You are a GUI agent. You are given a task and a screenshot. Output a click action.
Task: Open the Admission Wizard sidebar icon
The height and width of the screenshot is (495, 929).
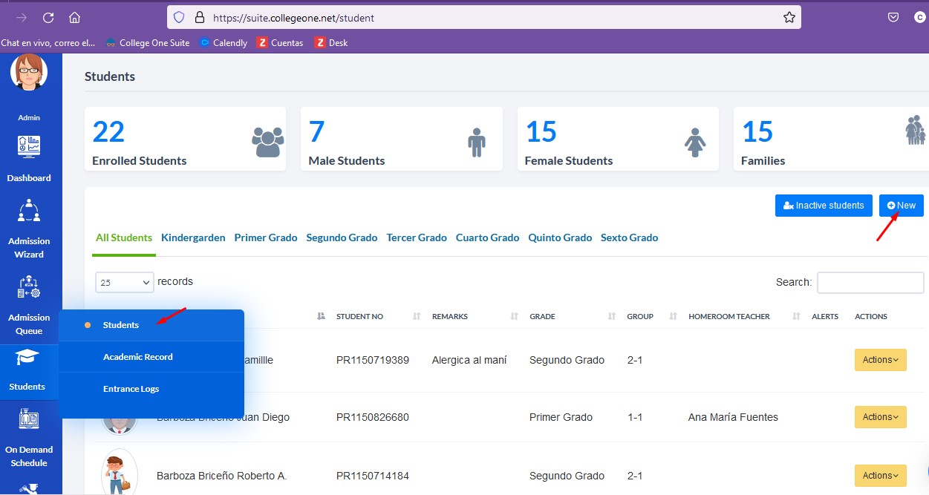tap(29, 211)
